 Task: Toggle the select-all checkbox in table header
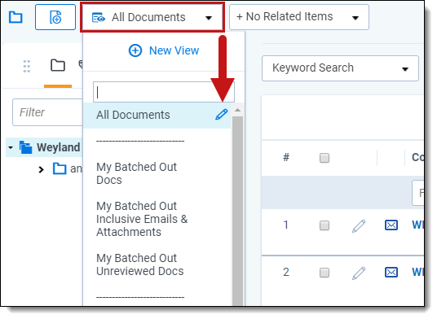(x=324, y=158)
